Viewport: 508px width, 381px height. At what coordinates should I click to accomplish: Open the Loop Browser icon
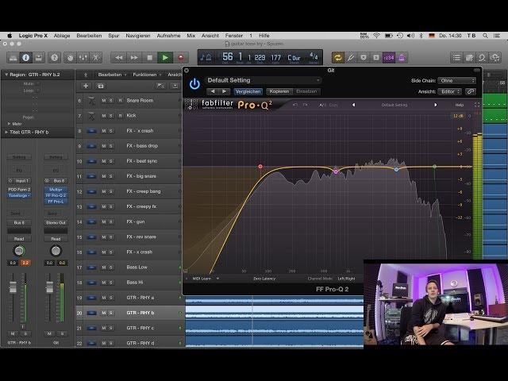pos(482,58)
